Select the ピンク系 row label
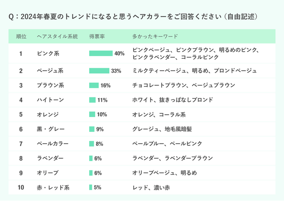Viewport: 284px width, 201px height. 48,54
